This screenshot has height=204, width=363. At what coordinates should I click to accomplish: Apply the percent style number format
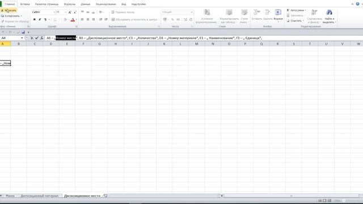pyautogui.click(x=172, y=20)
